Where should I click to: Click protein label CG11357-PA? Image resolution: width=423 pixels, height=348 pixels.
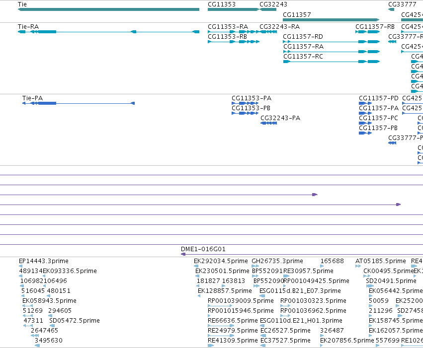[379, 108]
